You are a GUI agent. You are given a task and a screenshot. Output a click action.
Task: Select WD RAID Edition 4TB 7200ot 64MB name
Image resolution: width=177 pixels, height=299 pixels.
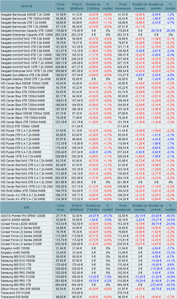point(23,191)
